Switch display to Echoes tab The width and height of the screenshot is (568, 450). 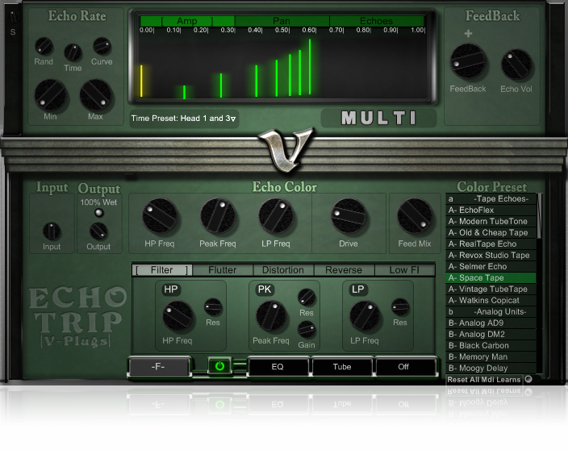(376, 21)
